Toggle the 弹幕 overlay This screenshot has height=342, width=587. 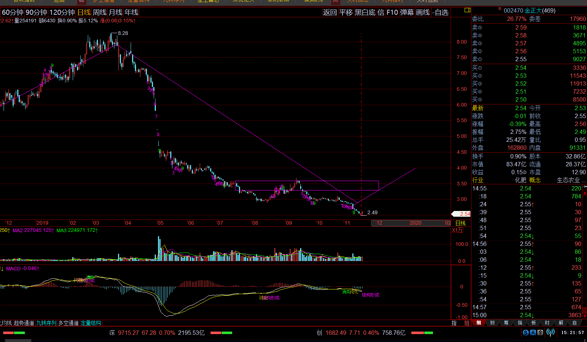coord(407,12)
